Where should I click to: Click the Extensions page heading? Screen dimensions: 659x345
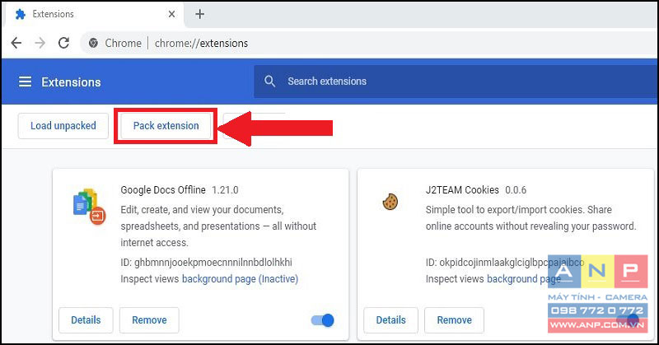coord(71,82)
